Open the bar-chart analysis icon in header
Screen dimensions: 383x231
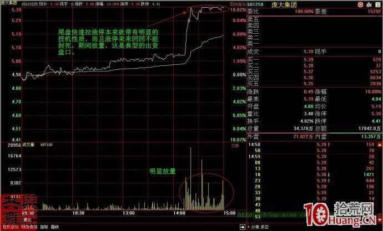pos(369,4)
